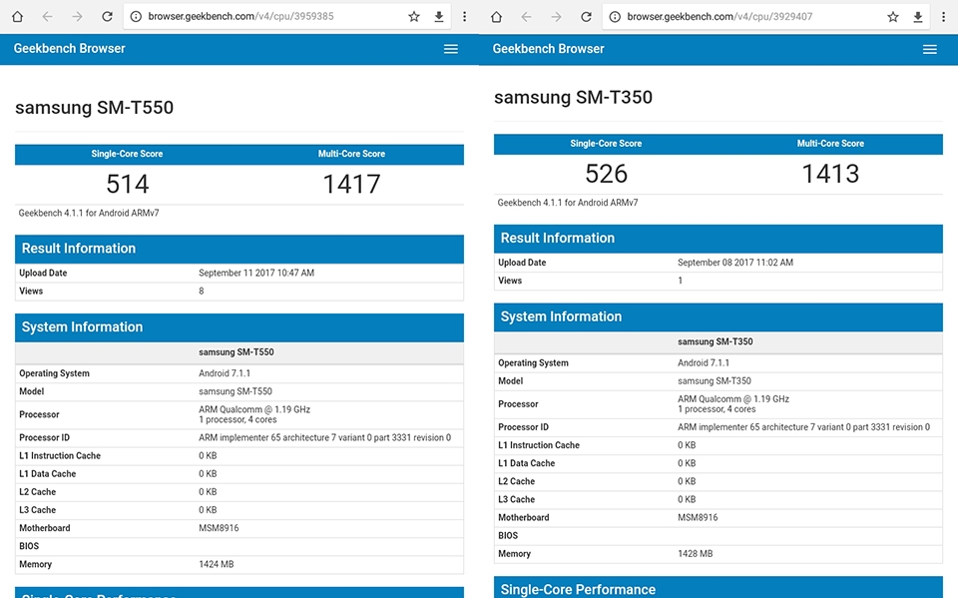Click L3 Cache label on SM-T350 page
The height and width of the screenshot is (598, 958).
pyautogui.click(x=516, y=499)
